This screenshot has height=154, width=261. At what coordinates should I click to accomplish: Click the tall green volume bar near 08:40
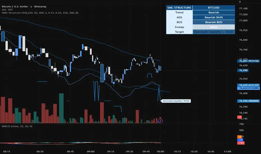tap(61, 108)
